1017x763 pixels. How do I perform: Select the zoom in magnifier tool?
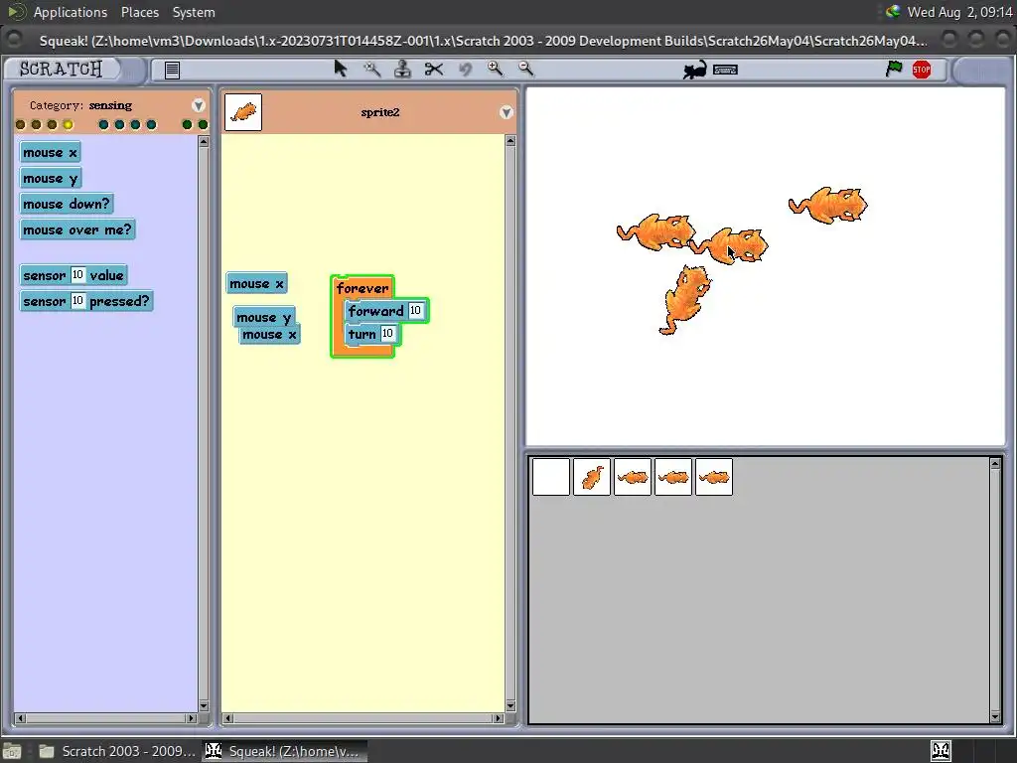(x=495, y=69)
